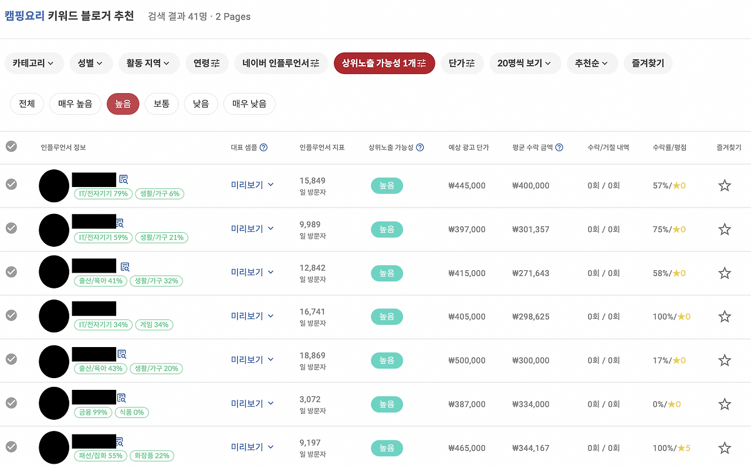Click the sort icon on the 연령 filter chip
This screenshot has width=751, height=469.
(x=216, y=63)
